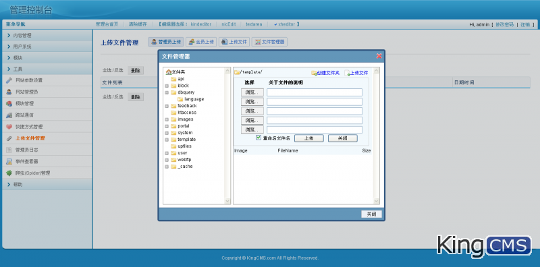Screen dimensions: 540x267
Task: Open 事件查看器 via its chart icon
Action: [x=9, y=161]
